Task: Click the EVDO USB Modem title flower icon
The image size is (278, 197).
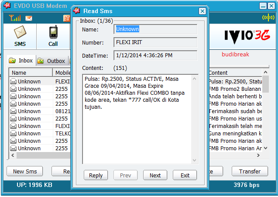Action: click(7, 6)
